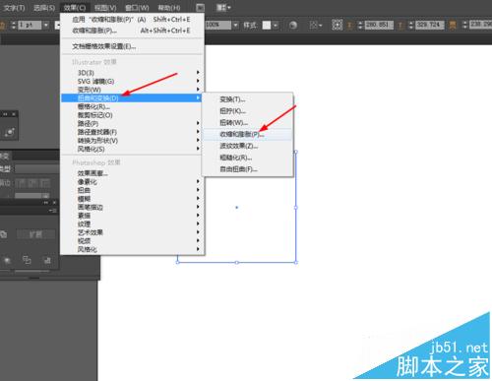Open the 视图(V) menu
Screen dimensions: 492x381
(105, 8)
